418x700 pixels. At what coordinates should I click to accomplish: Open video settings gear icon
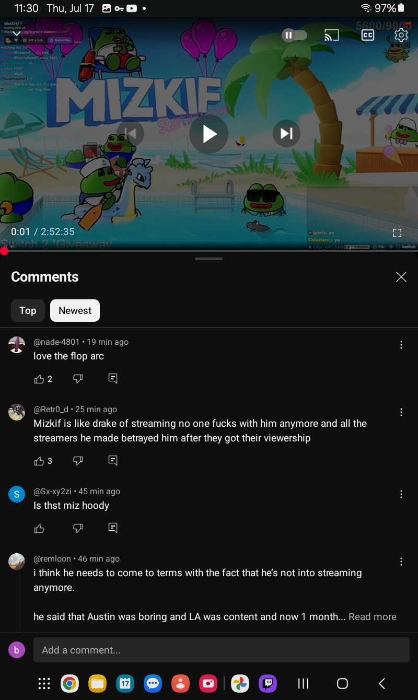(401, 35)
